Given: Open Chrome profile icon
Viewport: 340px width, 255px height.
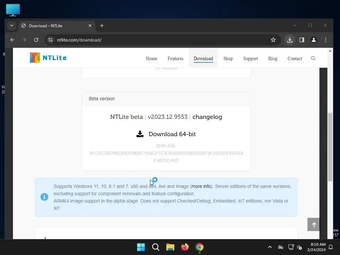Looking at the screenshot, I should pos(313,40).
